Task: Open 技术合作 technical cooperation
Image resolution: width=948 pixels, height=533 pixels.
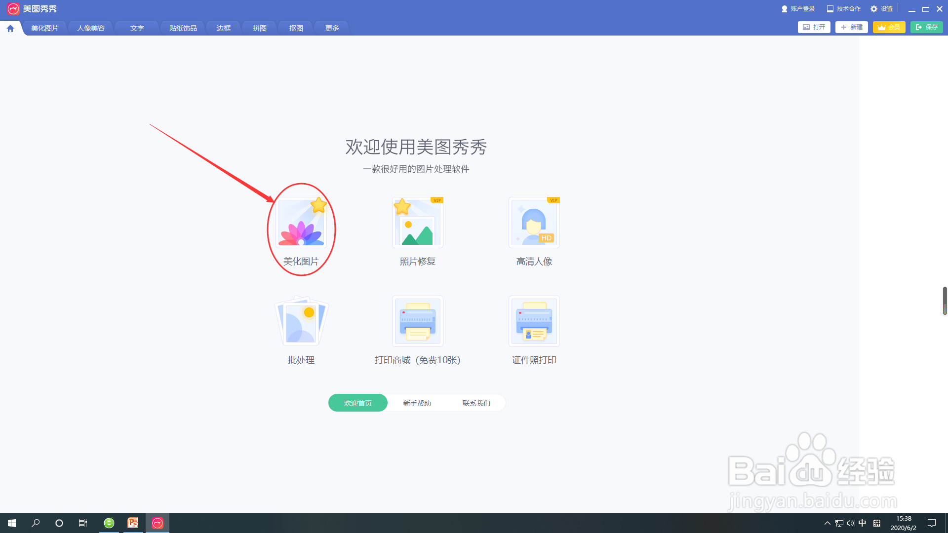Action: pos(844,9)
